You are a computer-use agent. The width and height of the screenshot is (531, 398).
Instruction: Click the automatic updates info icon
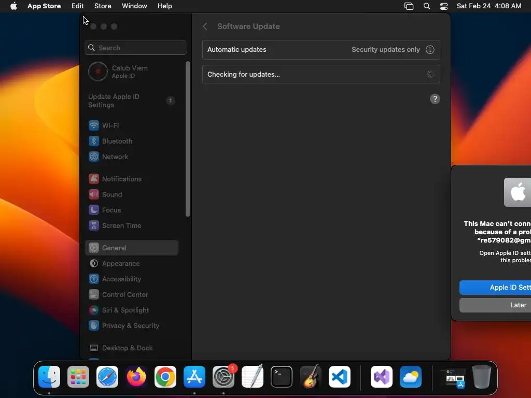430,50
